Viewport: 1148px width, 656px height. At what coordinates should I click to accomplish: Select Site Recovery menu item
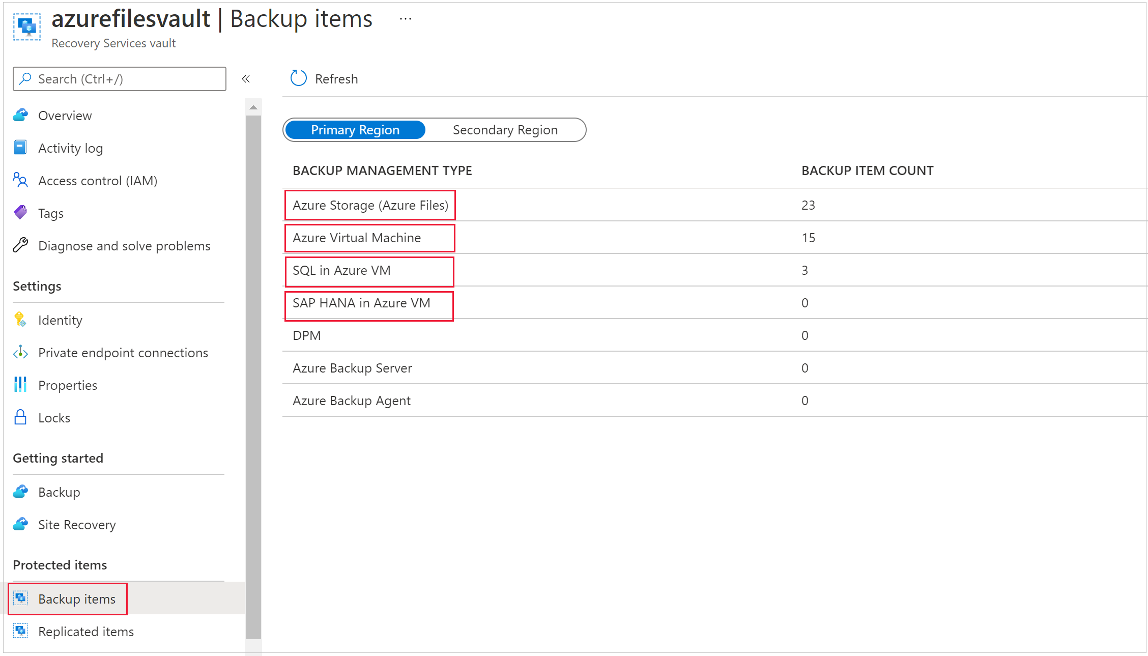point(76,523)
